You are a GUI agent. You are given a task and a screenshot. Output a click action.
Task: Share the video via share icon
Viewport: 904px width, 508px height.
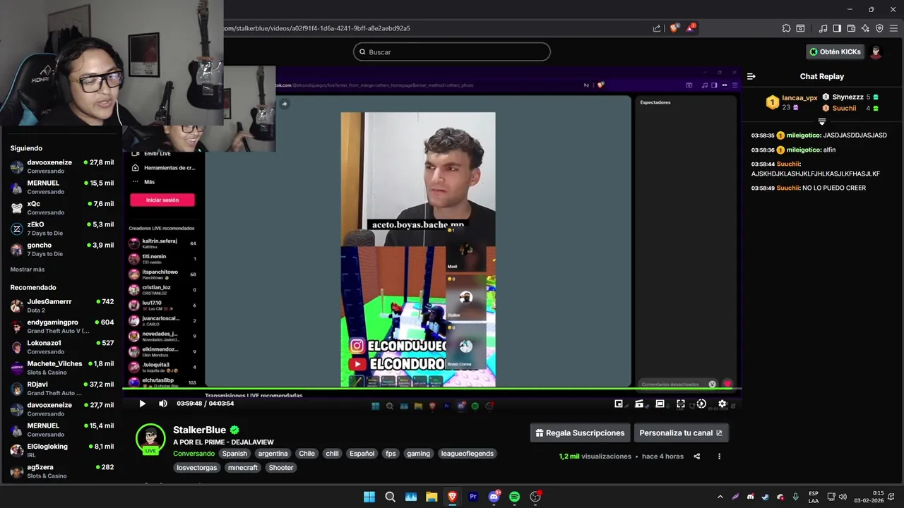tap(696, 456)
